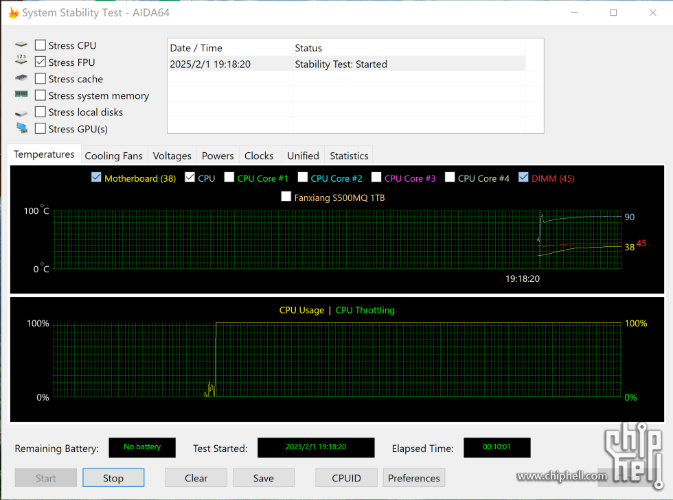
Task: Show Fanxiang S500MQ 1TB temperature line
Action: click(x=286, y=196)
